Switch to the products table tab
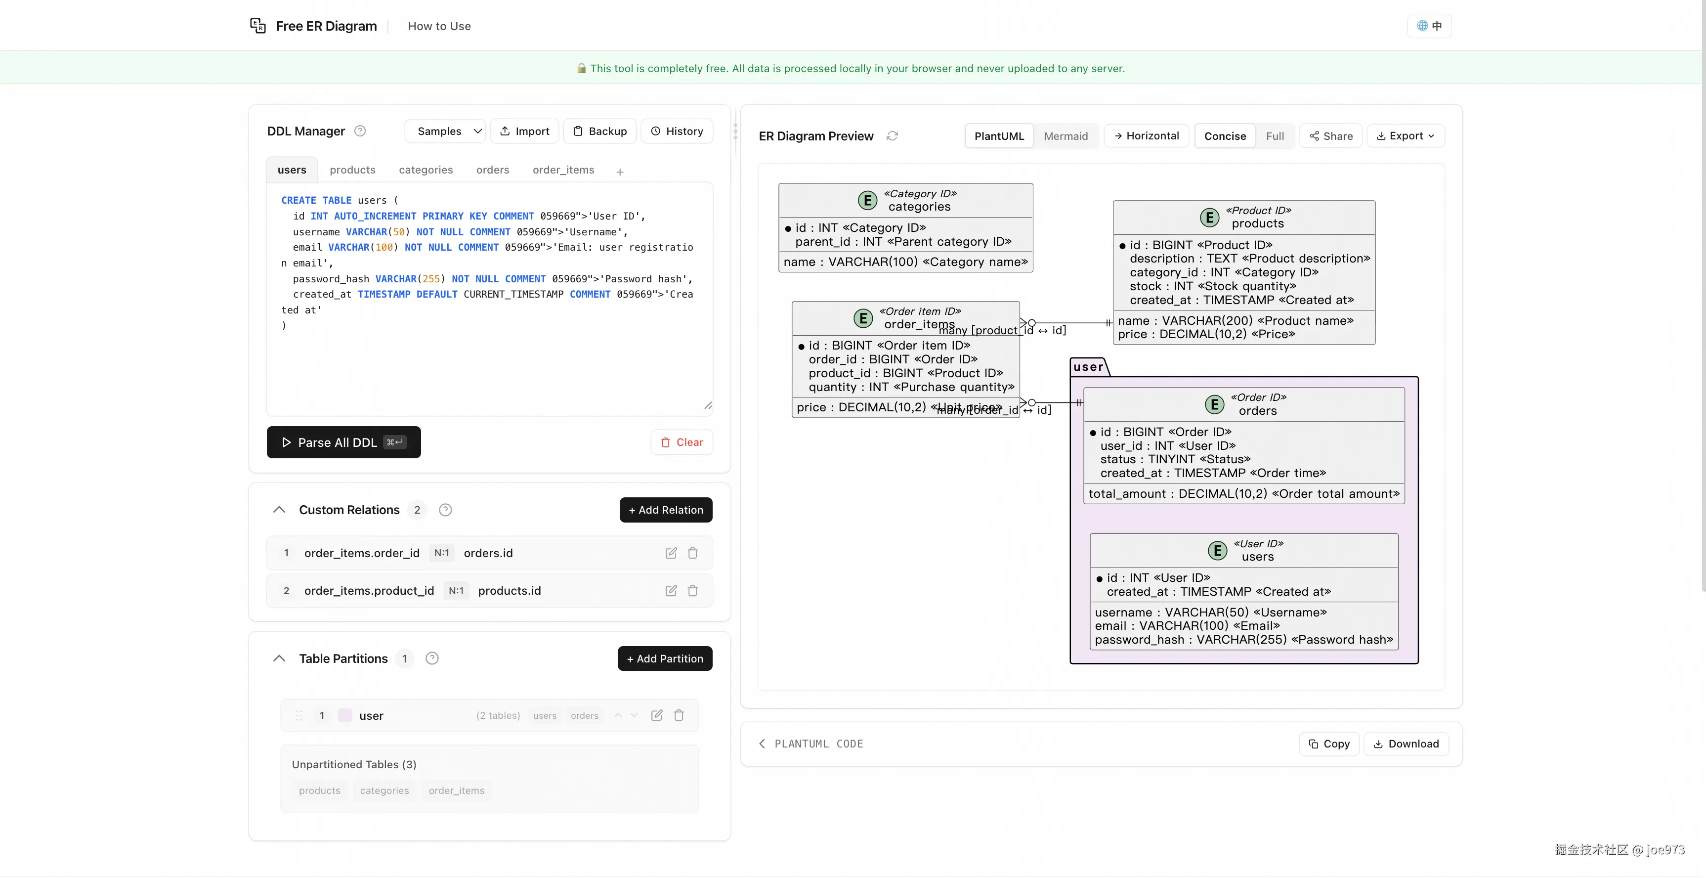This screenshot has height=878, width=1706. pyautogui.click(x=352, y=170)
